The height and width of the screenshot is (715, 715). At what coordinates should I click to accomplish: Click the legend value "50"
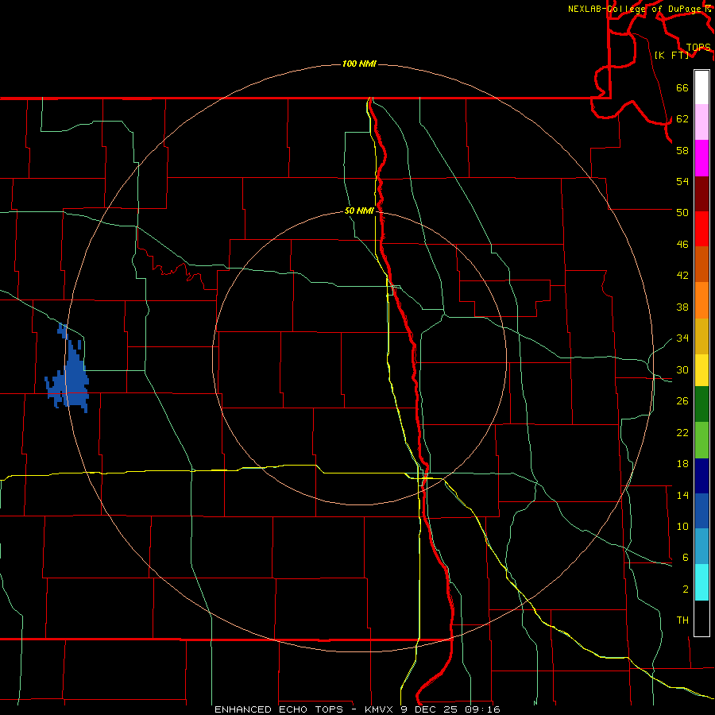[x=682, y=213]
